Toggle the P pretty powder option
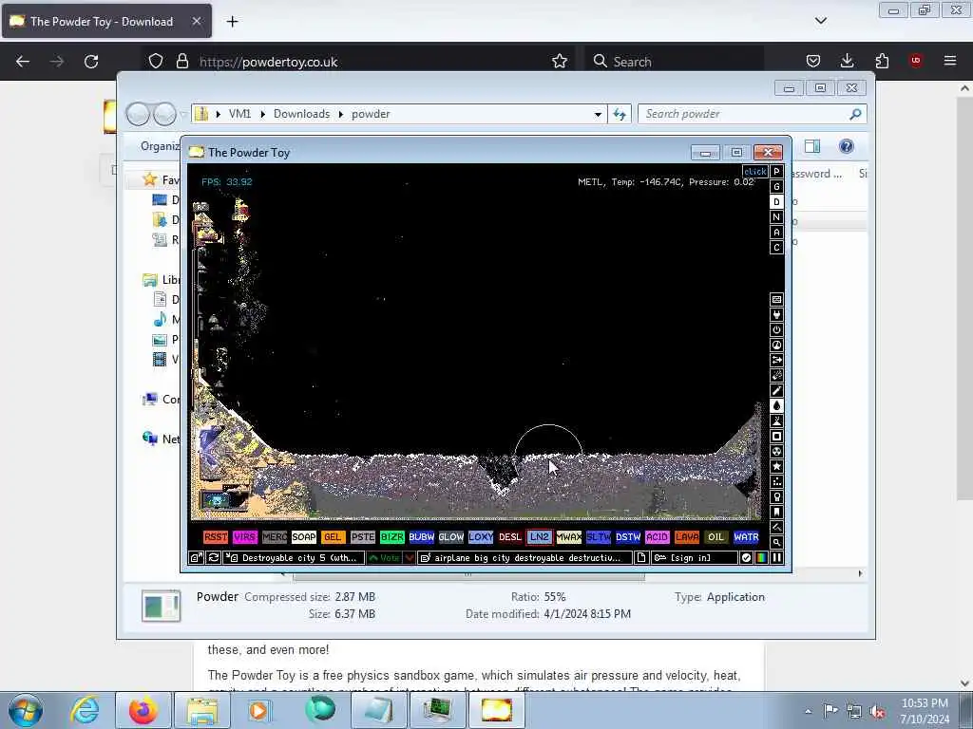The image size is (973, 729). 776,172
